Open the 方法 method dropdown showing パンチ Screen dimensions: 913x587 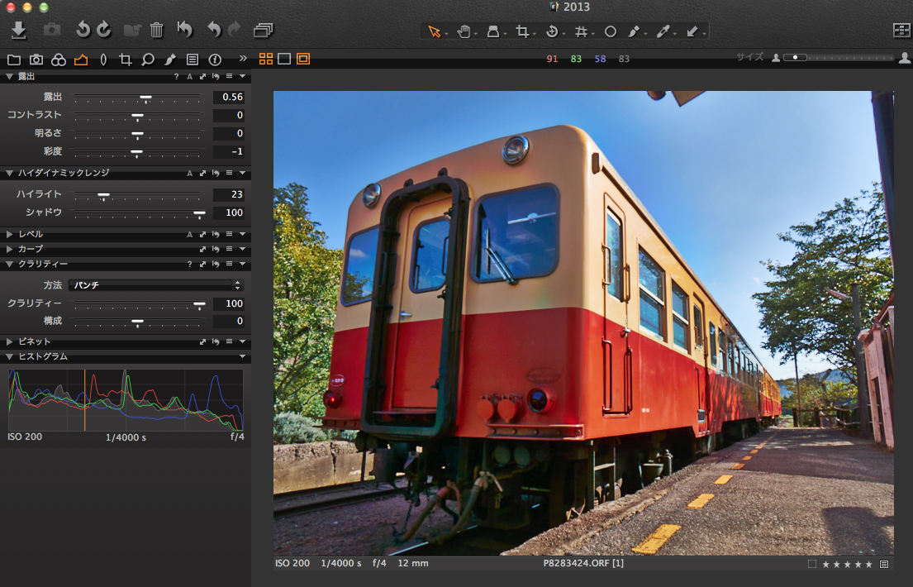156,284
